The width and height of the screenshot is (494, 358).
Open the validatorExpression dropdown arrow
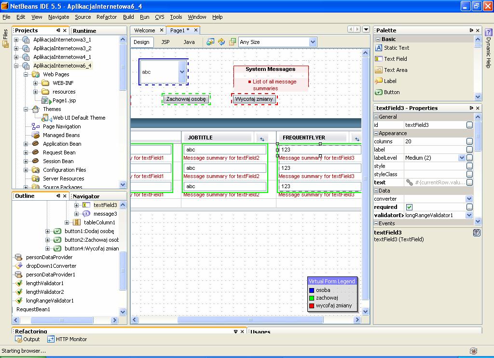click(469, 215)
